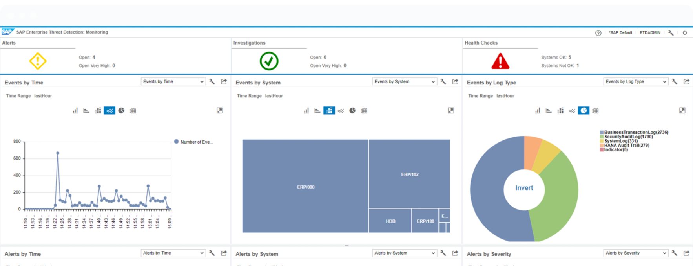
Task: Click Invert in the donut chart center
Action: tap(524, 188)
